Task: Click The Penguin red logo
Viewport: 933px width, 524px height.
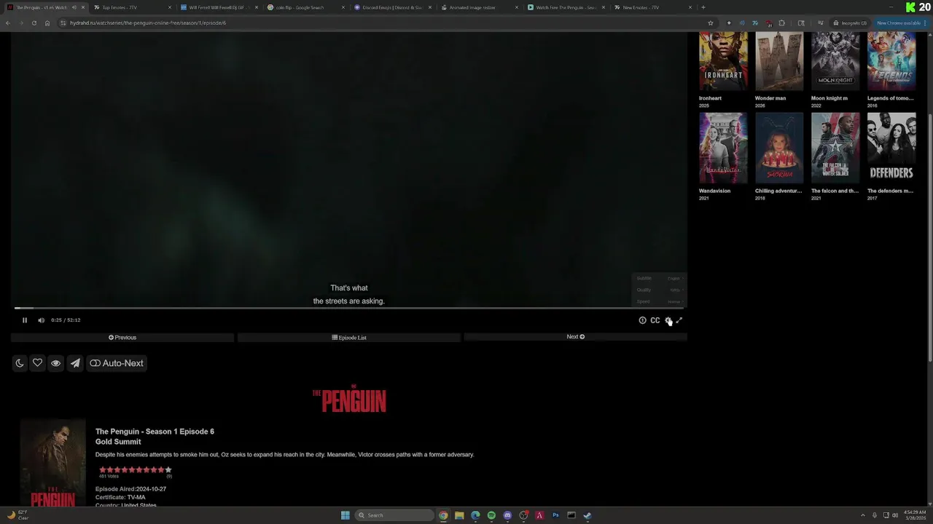Action: 349,399
